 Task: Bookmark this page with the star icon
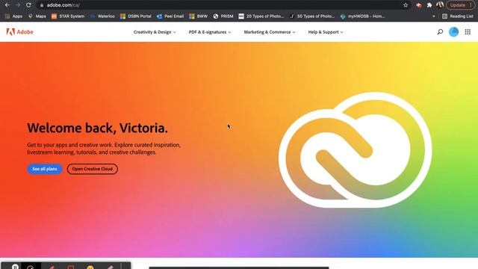[406, 5]
